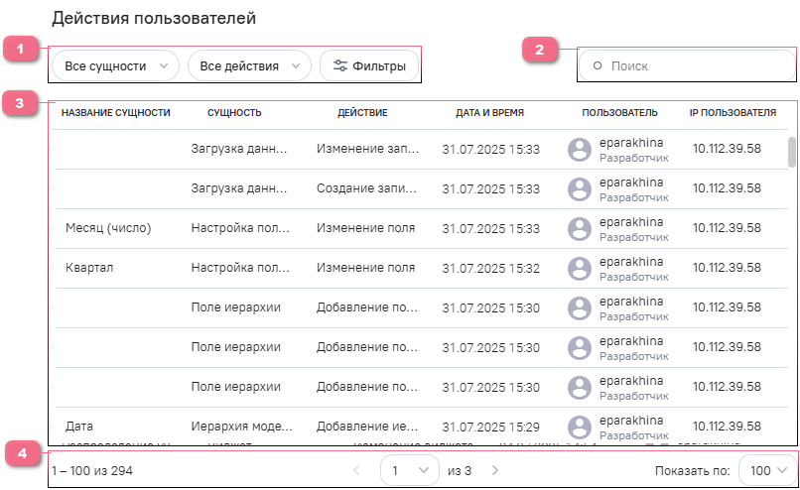800x490 pixels.
Task: Click the IP пользователя column header
Action: pyautogui.click(x=733, y=113)
